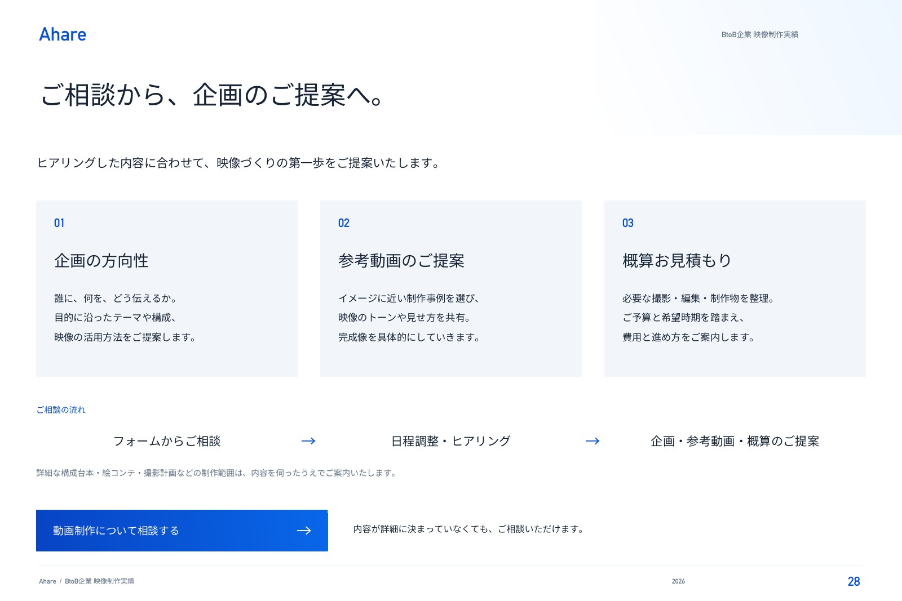Click the 企画の方向性 card title
Screen dimensions: 902x601
pos(101,261)
